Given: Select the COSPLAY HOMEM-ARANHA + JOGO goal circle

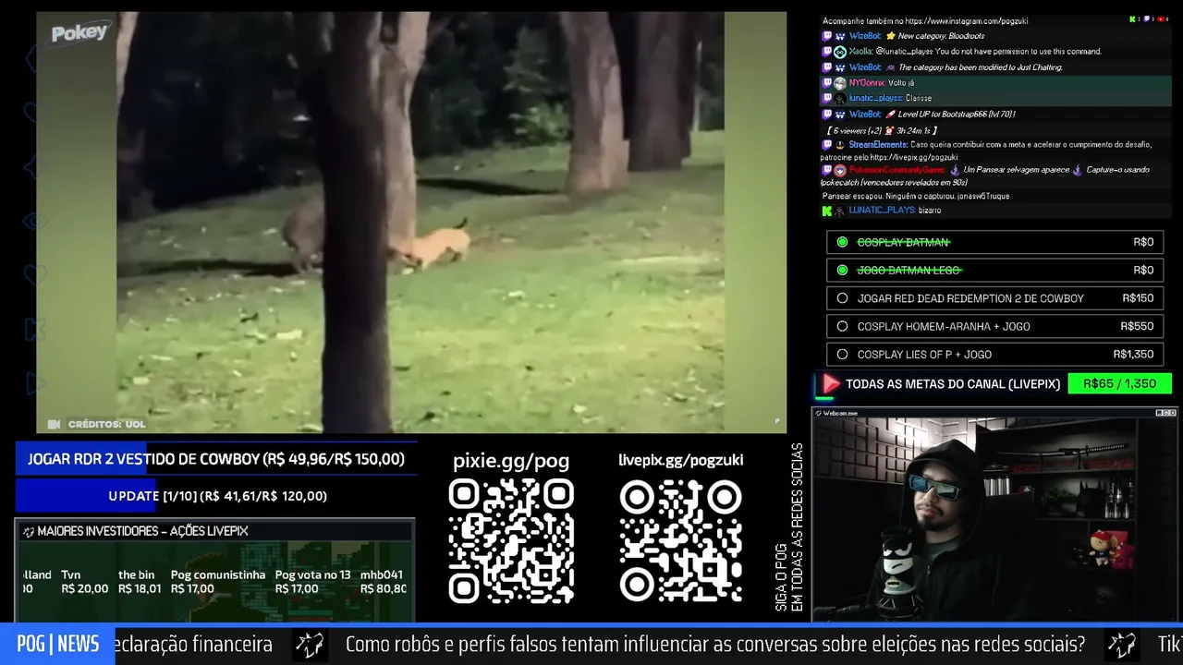Looking at the screenshot, I should pos(842,326).
